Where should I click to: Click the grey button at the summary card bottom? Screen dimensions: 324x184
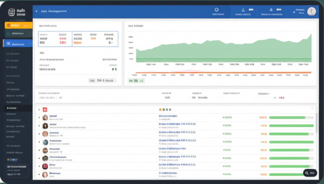103,81
